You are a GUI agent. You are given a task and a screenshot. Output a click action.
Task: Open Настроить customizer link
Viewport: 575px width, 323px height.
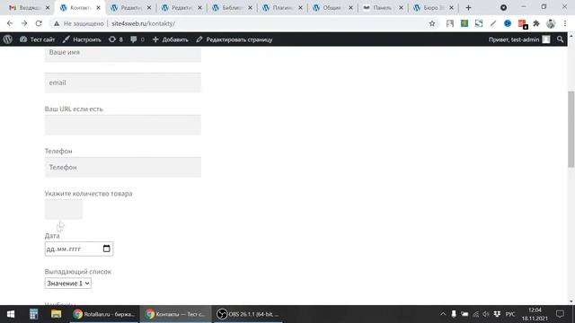[82, 39]
